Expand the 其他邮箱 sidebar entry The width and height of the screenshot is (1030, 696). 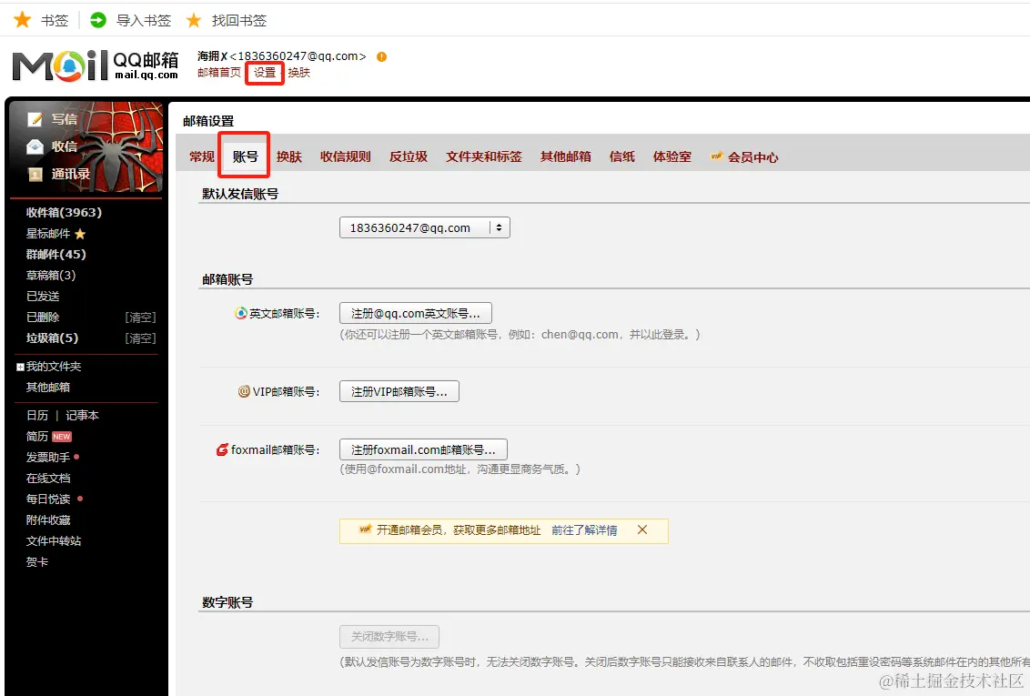(46, 386)
